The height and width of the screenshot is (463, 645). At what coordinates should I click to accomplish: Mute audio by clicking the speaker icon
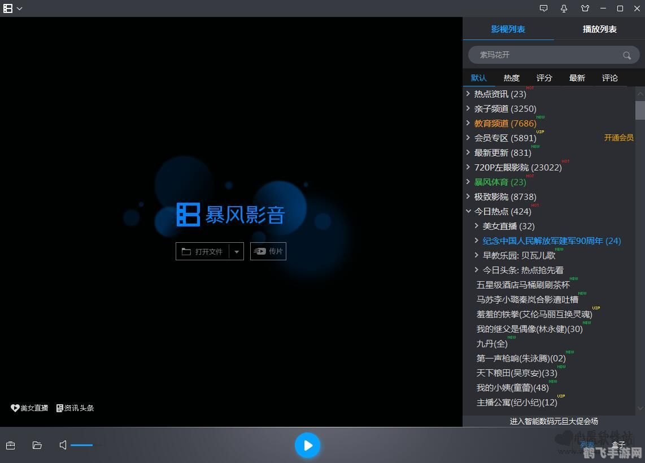click(x=62, y=445)
